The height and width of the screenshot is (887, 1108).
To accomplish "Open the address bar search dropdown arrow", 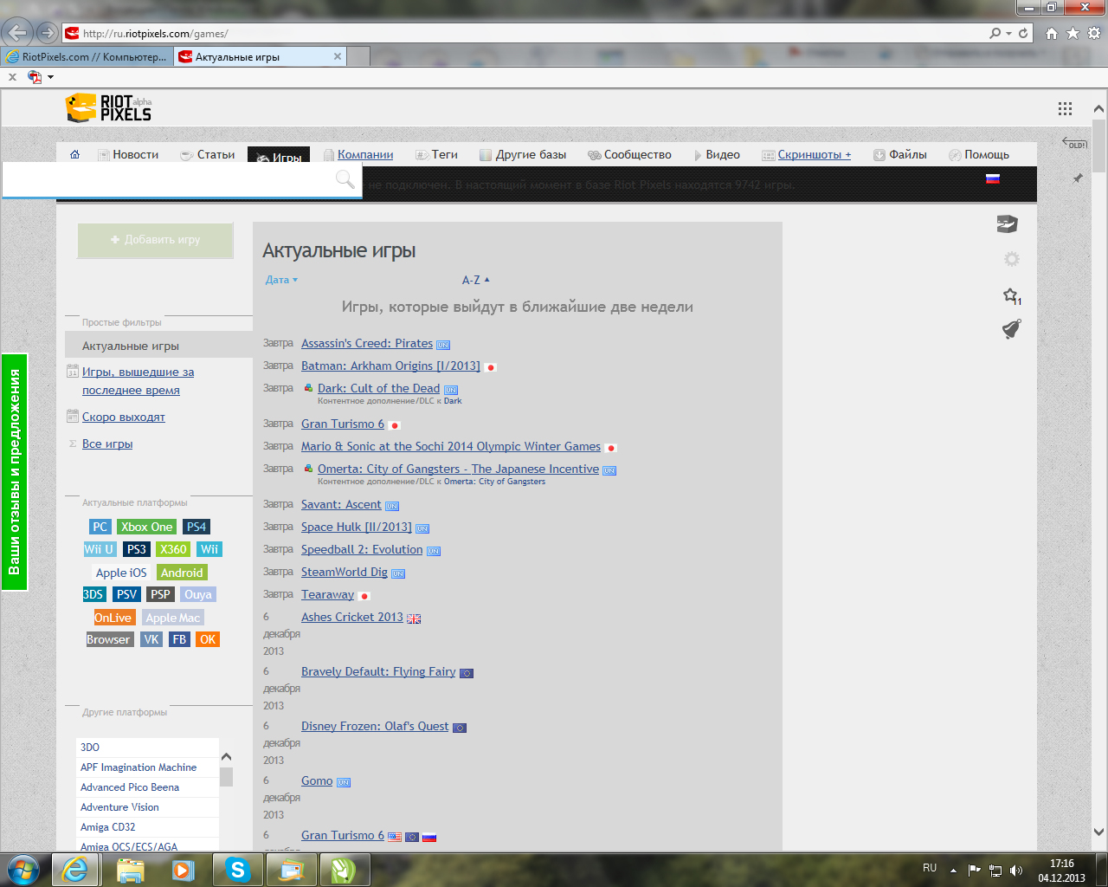I will pyautogui.click(x=1009, y=33).
